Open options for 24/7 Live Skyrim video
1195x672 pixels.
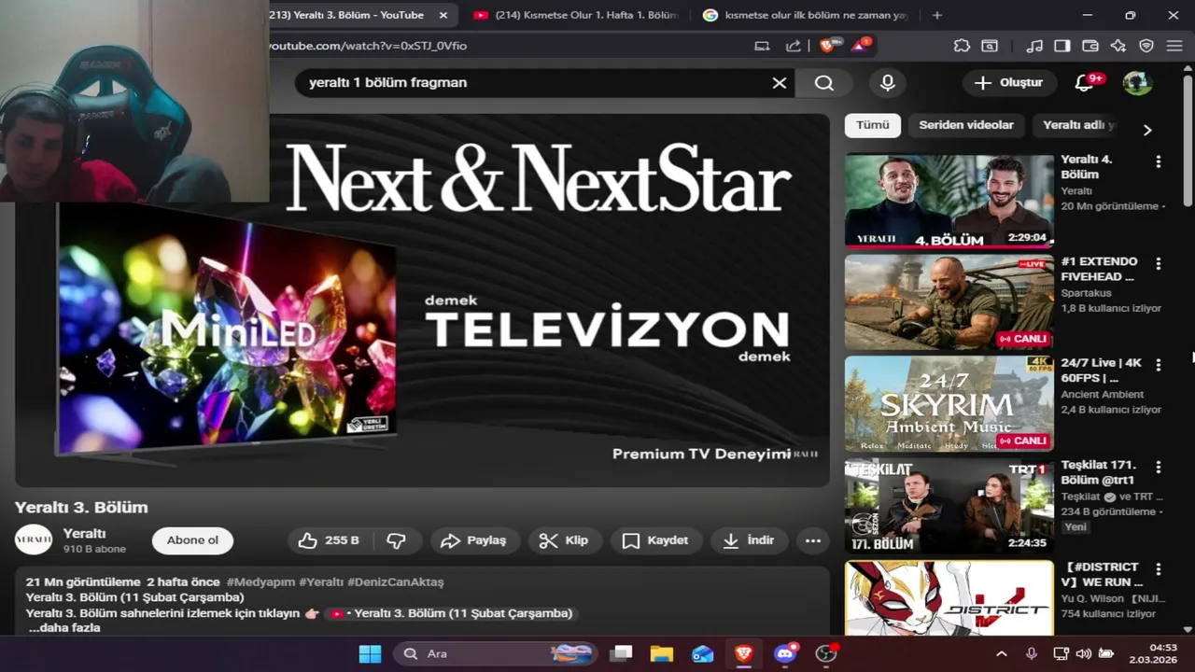(1159, 365)
